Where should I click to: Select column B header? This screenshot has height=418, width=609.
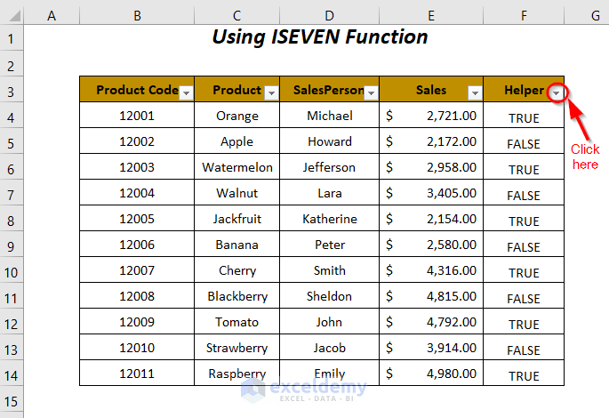136,13
